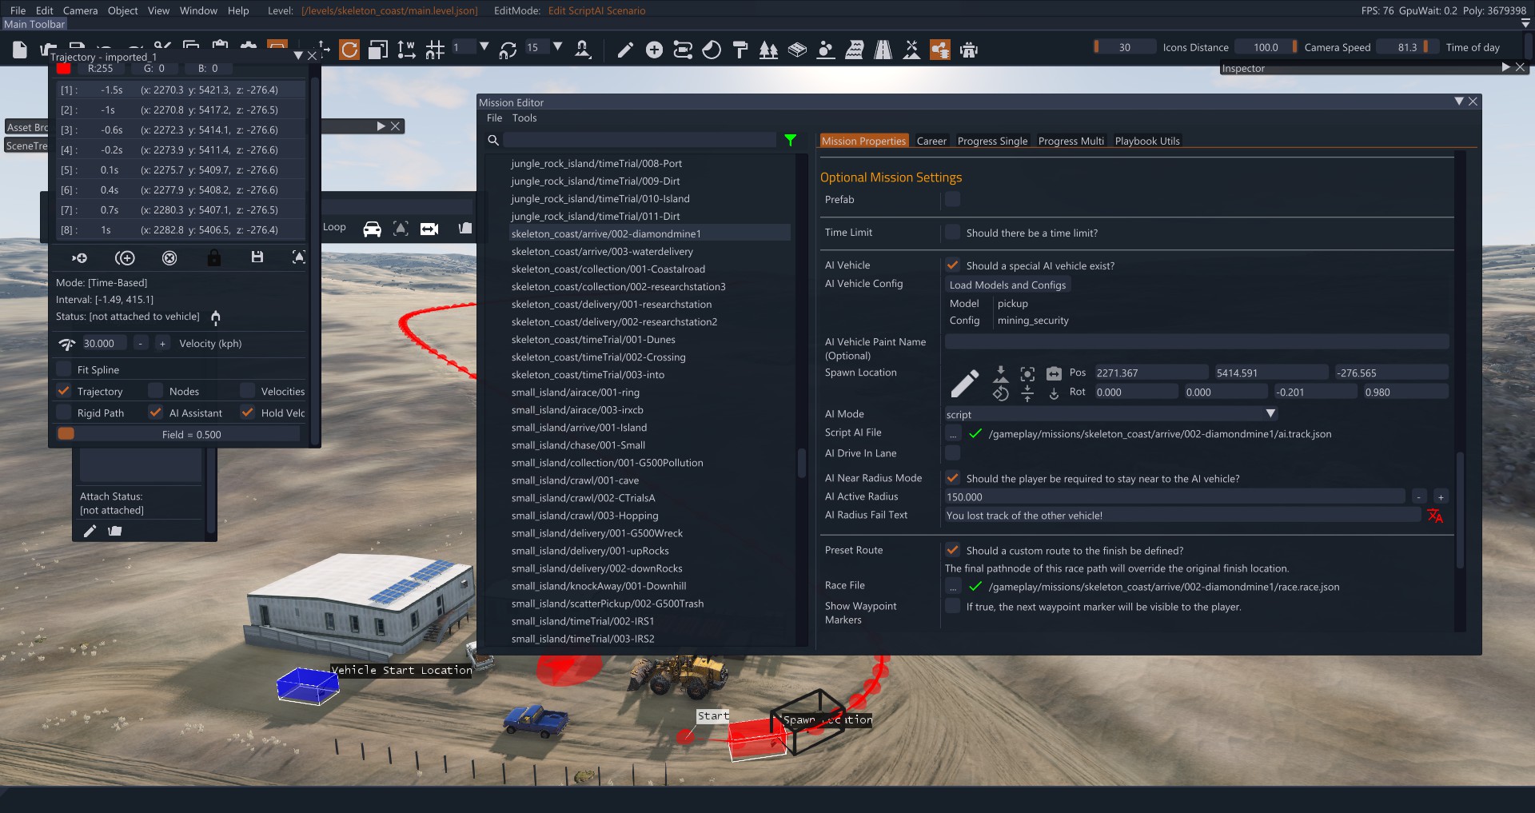Activate the orange rotate gizmo tool
Screen dimensions: 1535x813
(x=349, y=50)
